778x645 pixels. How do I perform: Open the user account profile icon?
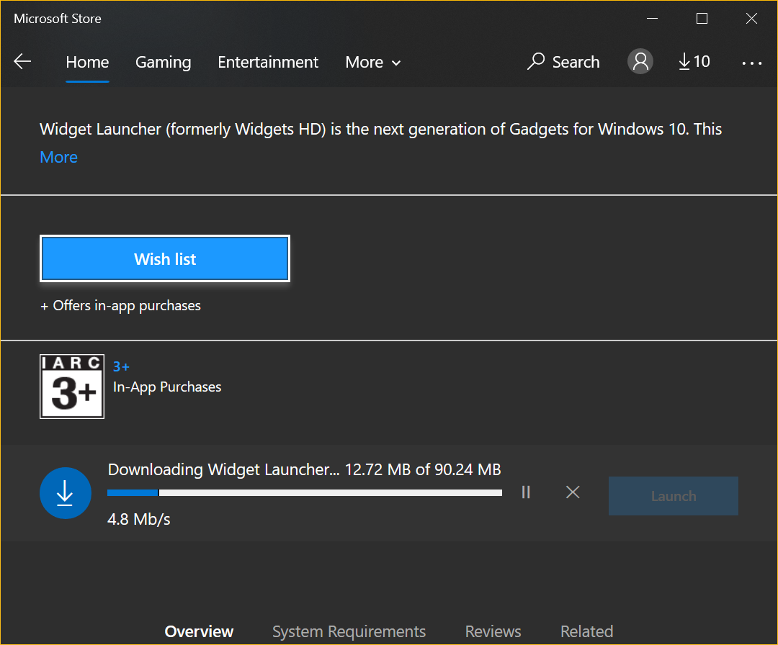640,61
